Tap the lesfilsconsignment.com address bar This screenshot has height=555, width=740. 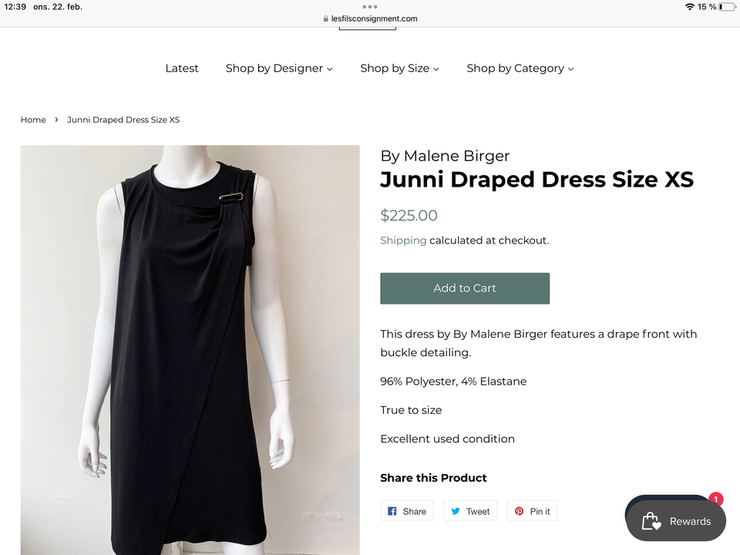tap(370, 18)
